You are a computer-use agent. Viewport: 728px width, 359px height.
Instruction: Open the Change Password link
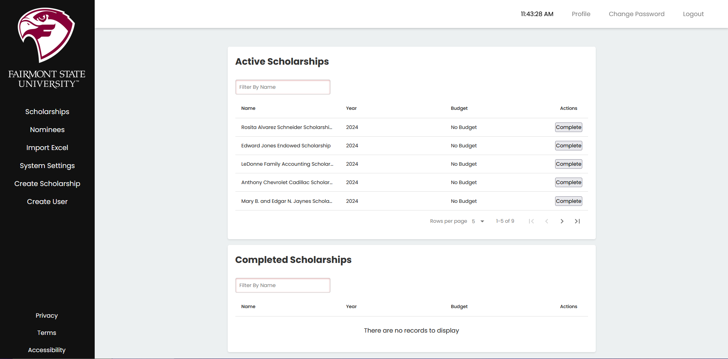coord(636,14)
